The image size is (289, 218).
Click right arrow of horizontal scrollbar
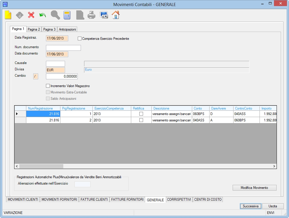274,166
